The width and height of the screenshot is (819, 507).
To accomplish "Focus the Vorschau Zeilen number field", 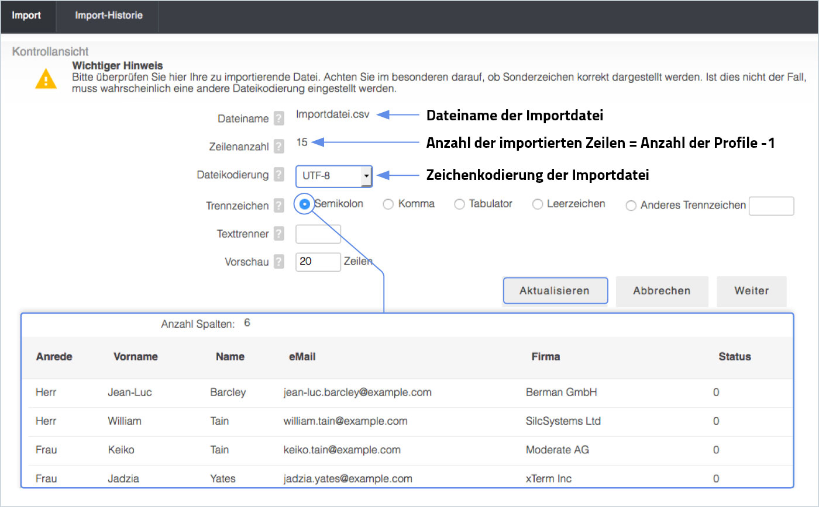I will pos(318,262).
